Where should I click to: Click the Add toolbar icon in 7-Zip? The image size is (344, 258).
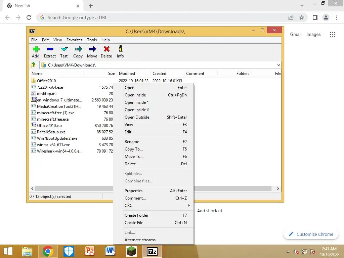[36, 49]
